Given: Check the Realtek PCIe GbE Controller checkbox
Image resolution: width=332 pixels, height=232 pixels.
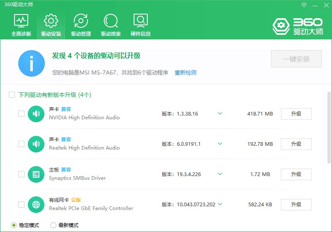Looking at the screenshot, I should (22, 204).
